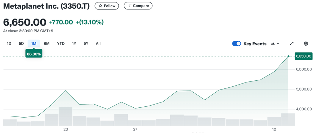Open chart settings gear
316x133 pixels.
[x=306, y=44]
